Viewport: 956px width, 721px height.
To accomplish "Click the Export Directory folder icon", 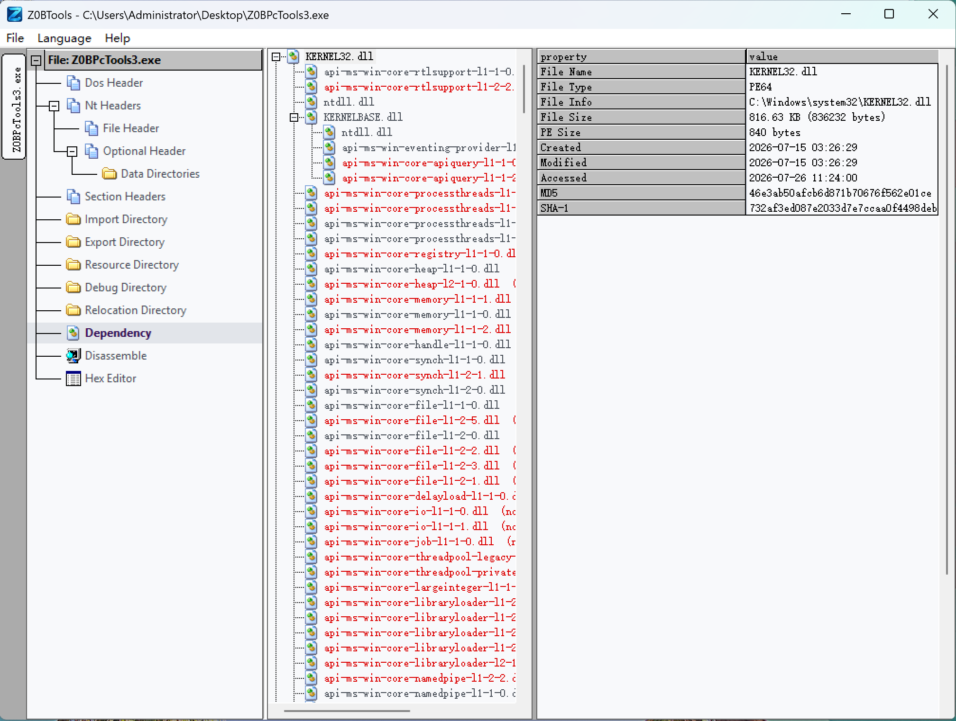I will click(74, 242).
